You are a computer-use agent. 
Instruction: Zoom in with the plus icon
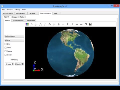(59, 24)
